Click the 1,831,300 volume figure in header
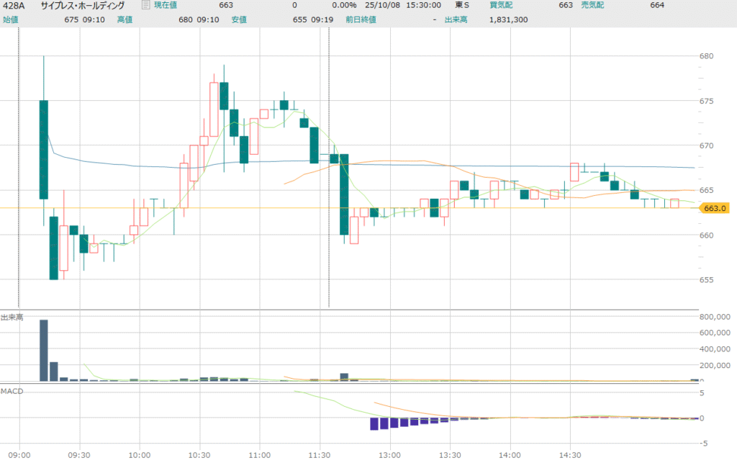The height and width of the screenshot is (463, 737). pyautogui.click(x=508, y=19)
